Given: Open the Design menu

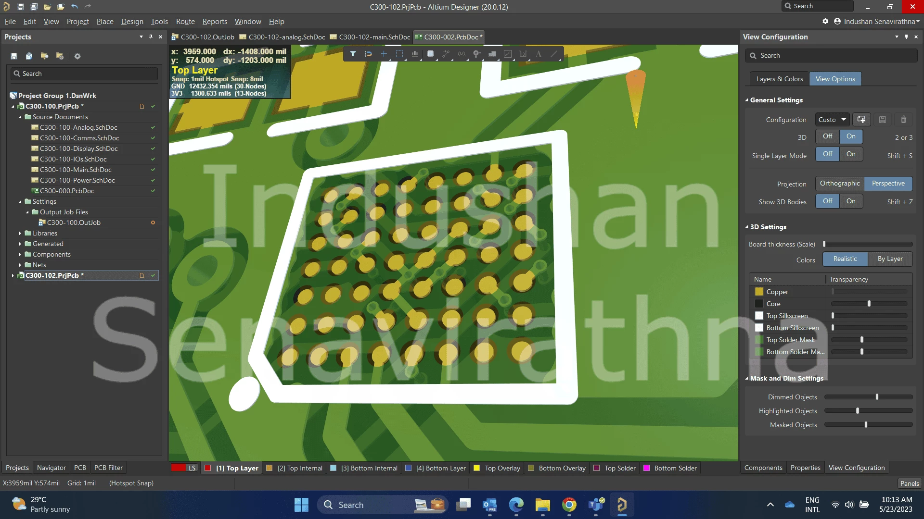Looking at the screenshot, I should (132, 22).
